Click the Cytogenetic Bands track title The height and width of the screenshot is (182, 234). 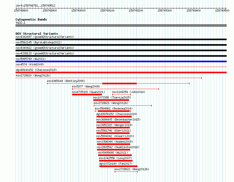[31, 19]
